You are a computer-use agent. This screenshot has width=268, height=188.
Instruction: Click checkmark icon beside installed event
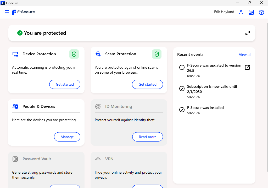click(182, 110)
